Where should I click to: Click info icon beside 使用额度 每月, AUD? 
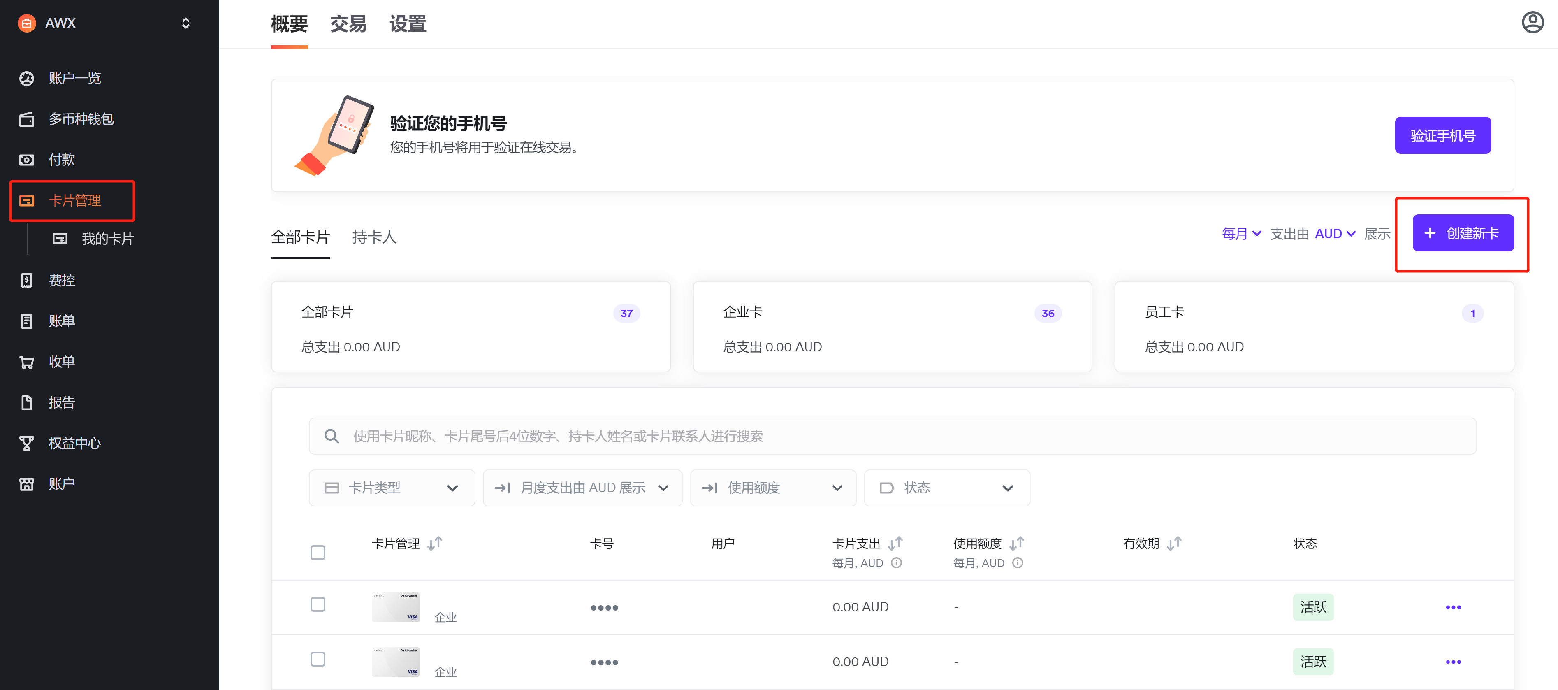pos(1018,563)
